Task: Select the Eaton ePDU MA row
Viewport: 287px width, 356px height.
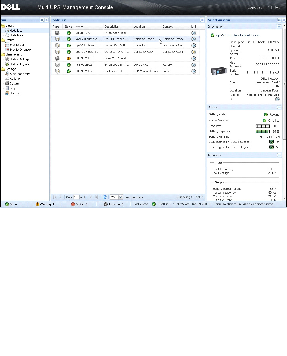Action: pyautogui.click(x=125, y=65)
